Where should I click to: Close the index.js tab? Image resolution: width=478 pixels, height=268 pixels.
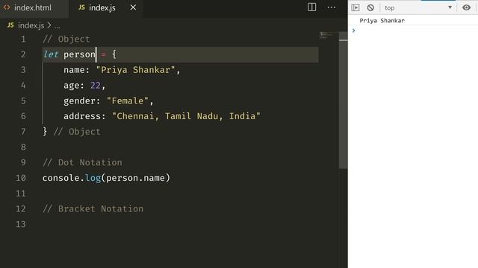[x=133, y=7]
